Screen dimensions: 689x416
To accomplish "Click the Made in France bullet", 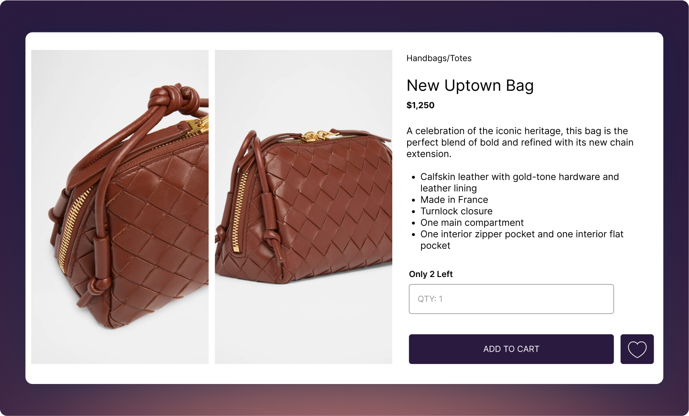I will pos(454,200).
